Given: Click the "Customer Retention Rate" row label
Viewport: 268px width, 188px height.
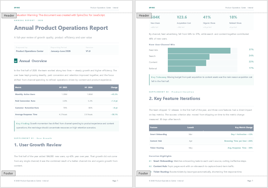Looking at the screenshot, I should click(27, 108).
